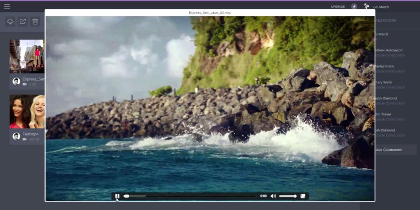Click the video seek progress bar
420x210 pixels.
click(x=190, y=196)
